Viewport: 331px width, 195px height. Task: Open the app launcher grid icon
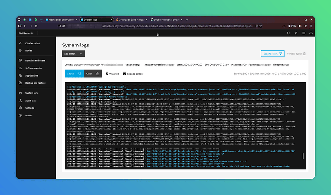(x=304, y=33)
